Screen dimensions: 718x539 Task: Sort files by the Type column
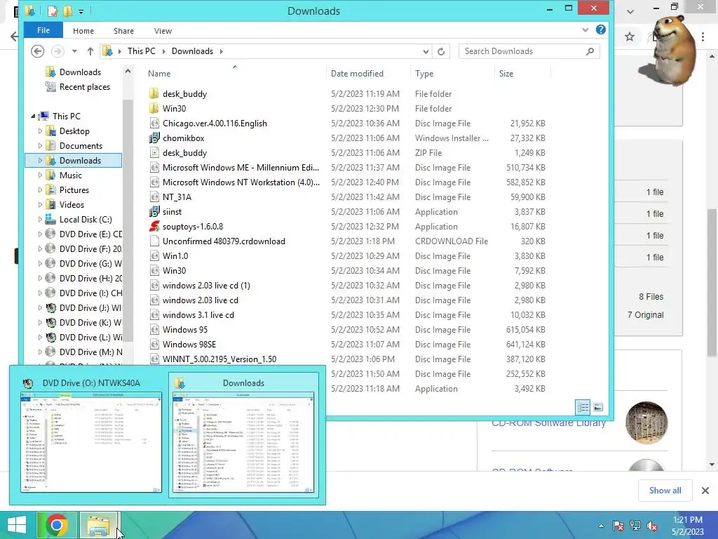[x=424, y=73]
